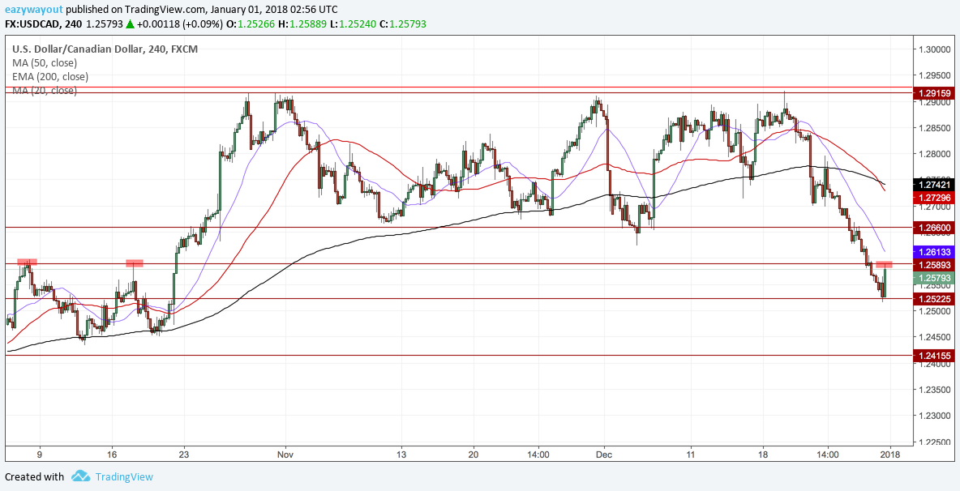This screenshot has width=960, height=491.
Task: Select the MA (50, close) indicator label
Action: click(45, 62)
